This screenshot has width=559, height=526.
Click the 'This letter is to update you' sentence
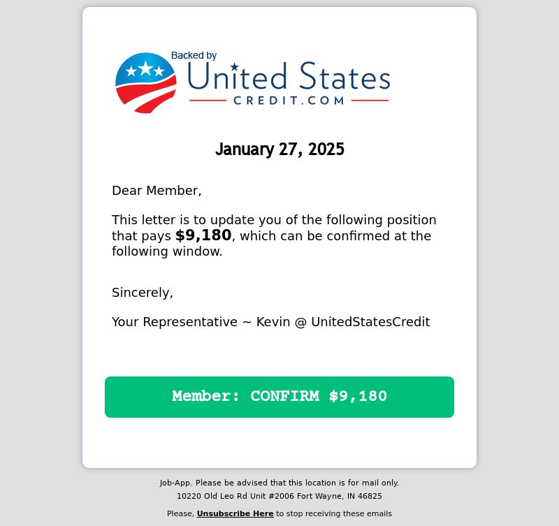tap(274, 235)
